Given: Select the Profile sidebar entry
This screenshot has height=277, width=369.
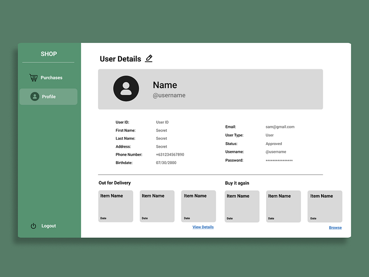Looking at the screenshot, I should [x=48, y=96].
